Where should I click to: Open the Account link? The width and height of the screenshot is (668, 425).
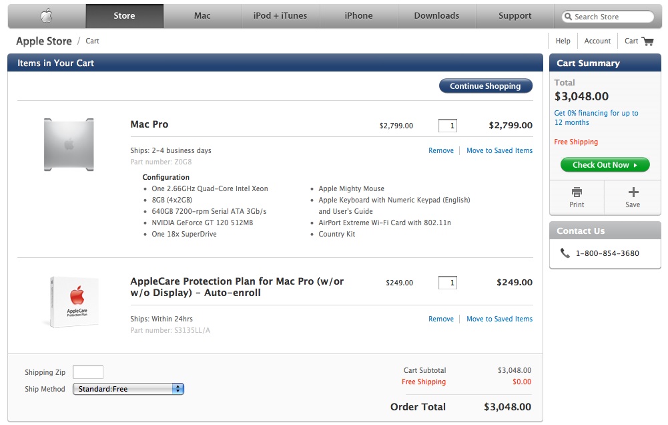[597, 41]
